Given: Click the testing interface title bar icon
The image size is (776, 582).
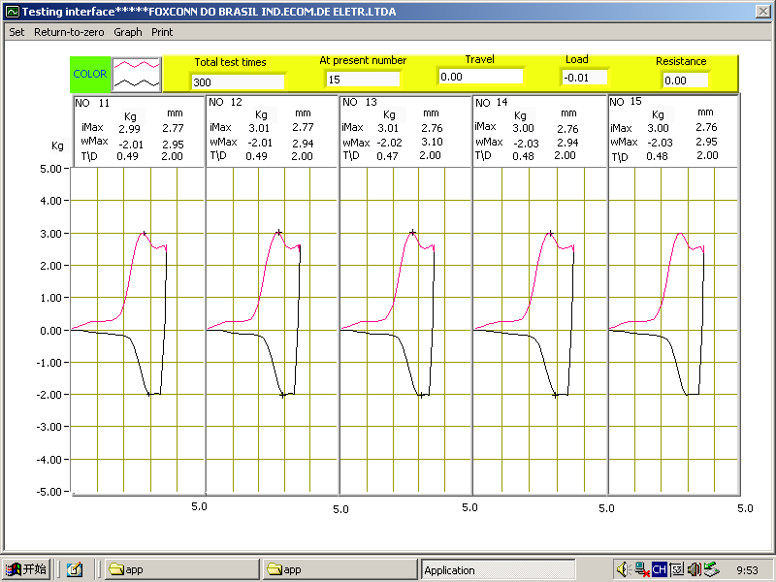Looking at the screenshot, I should click(x=12, y=10).
